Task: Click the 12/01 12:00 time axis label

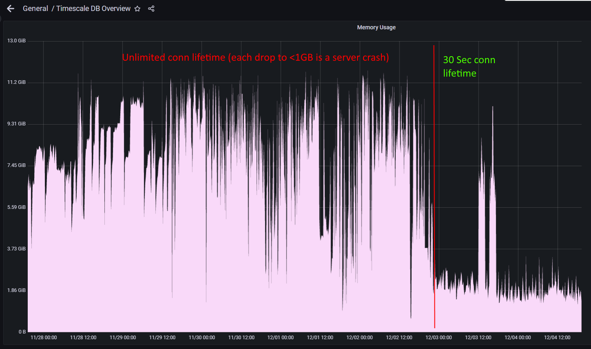Action: coord(320,338)
